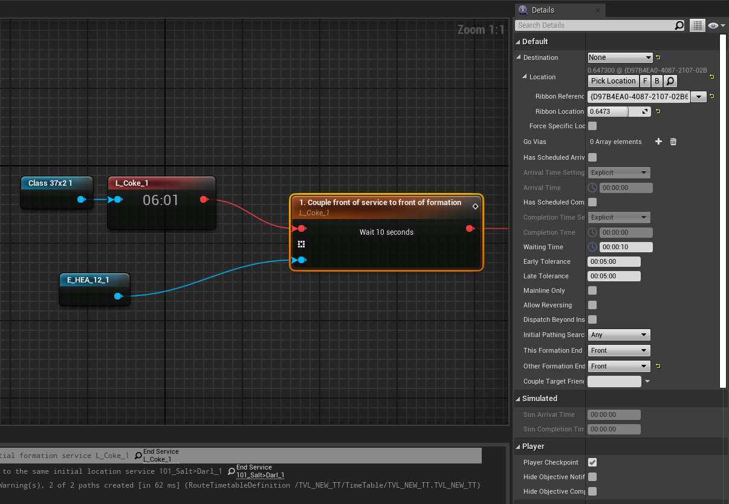
Task: Toggle Hide Objective Notification checkbox
Action: (592, 477)
